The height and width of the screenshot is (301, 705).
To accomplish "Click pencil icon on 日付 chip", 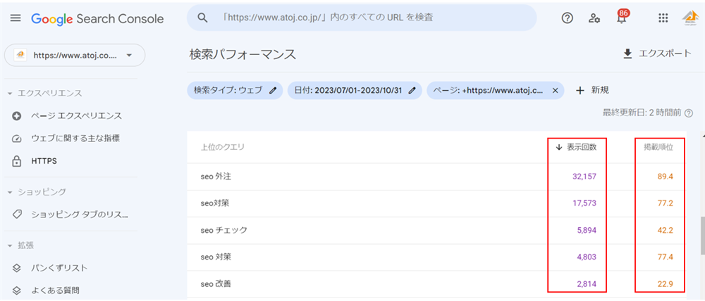I will click(x=412, y=90).
